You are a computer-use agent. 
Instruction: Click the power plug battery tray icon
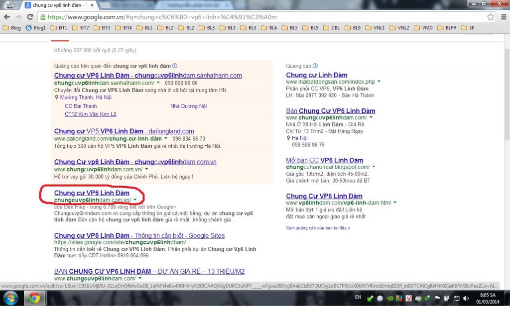[x=447, y=298]
